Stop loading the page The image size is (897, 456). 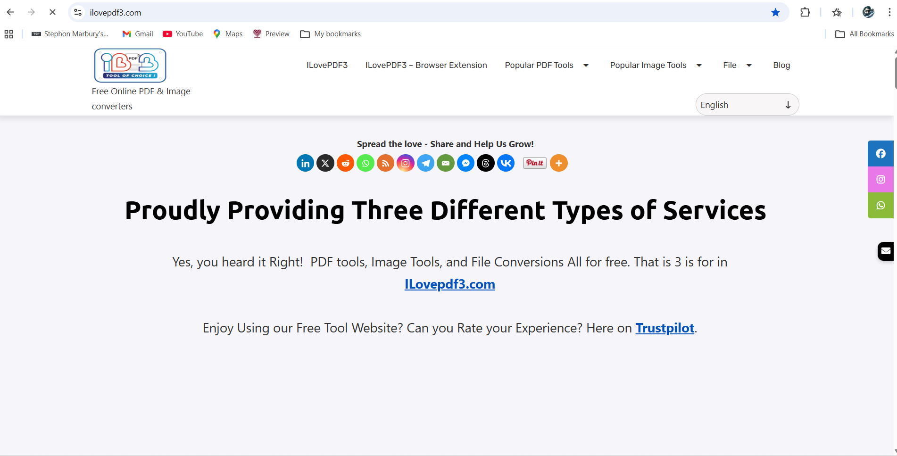coord(52,12)
